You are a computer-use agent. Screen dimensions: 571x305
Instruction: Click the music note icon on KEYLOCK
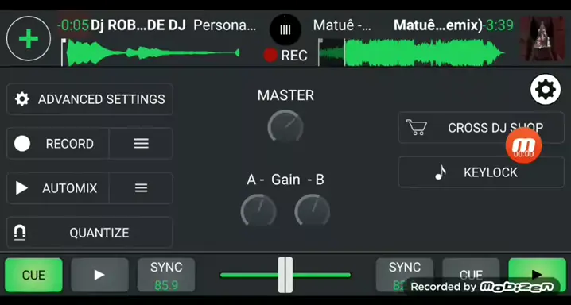coord(441,172)
